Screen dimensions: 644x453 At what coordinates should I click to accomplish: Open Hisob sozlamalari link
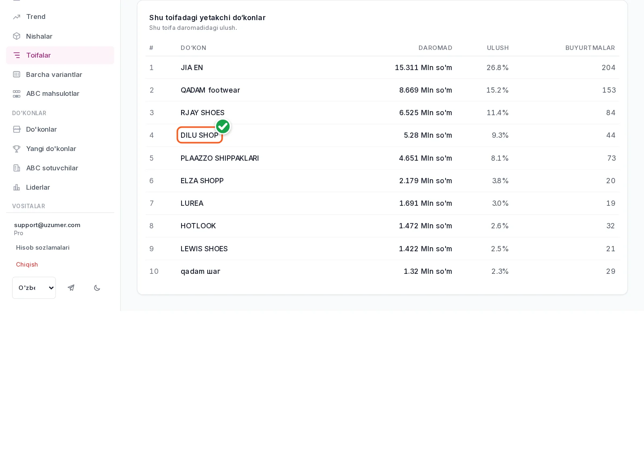pos(43,248)
